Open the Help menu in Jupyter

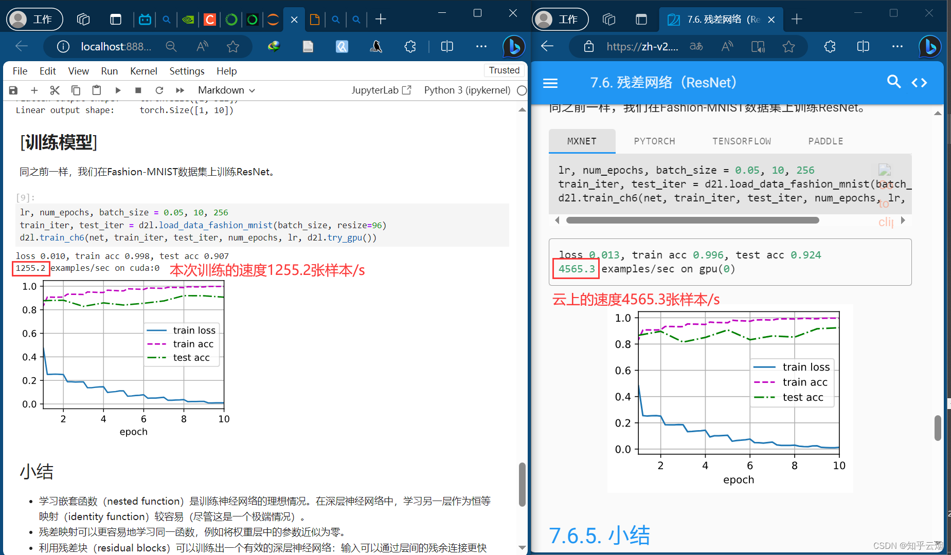226,71
